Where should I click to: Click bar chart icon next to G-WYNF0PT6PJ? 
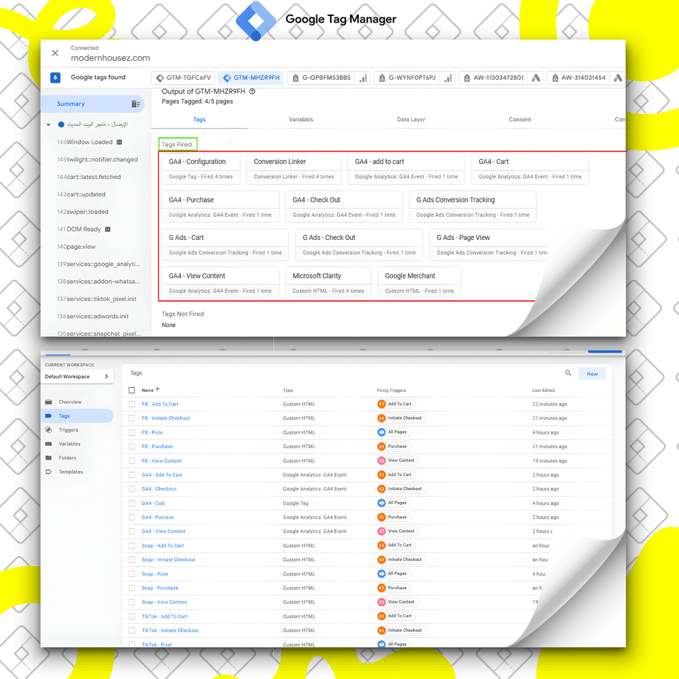coord(448,78)
